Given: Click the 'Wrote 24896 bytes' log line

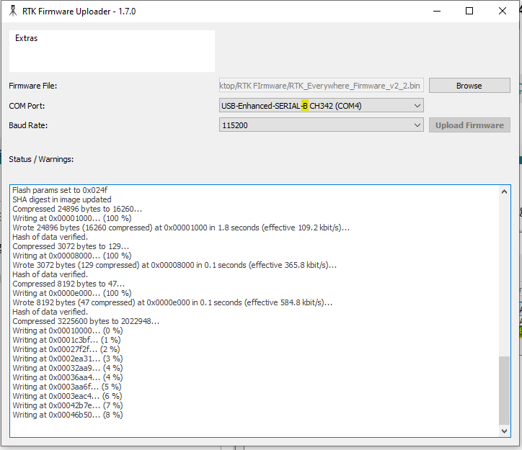Looking at the screenshot, I should pos(181,228).
